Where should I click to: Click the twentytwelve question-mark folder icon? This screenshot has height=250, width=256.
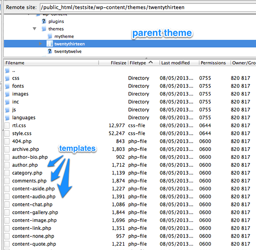[50, 51]
